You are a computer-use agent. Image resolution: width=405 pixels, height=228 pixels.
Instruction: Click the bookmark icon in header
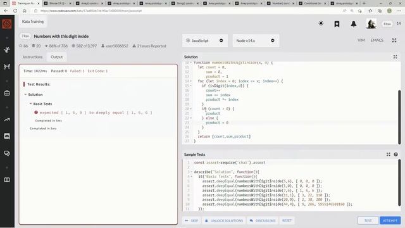337,24
